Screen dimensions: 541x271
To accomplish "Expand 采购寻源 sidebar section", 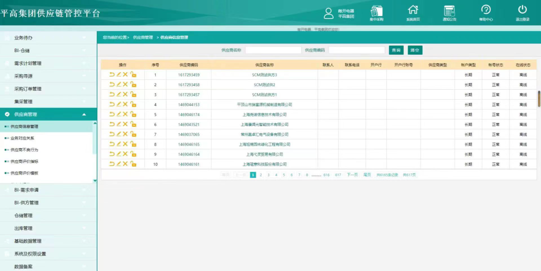I will click(x=48, y=76).
